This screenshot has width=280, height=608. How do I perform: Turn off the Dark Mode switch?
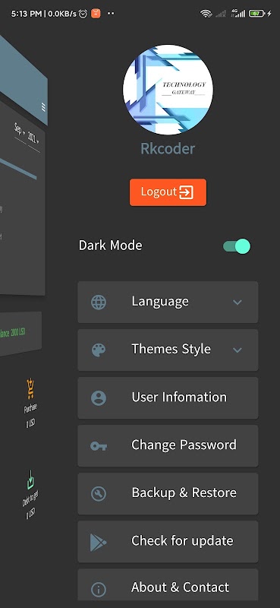pos(237,246)
